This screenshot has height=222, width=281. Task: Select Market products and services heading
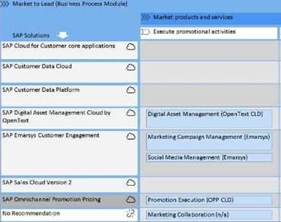[193, 18]
